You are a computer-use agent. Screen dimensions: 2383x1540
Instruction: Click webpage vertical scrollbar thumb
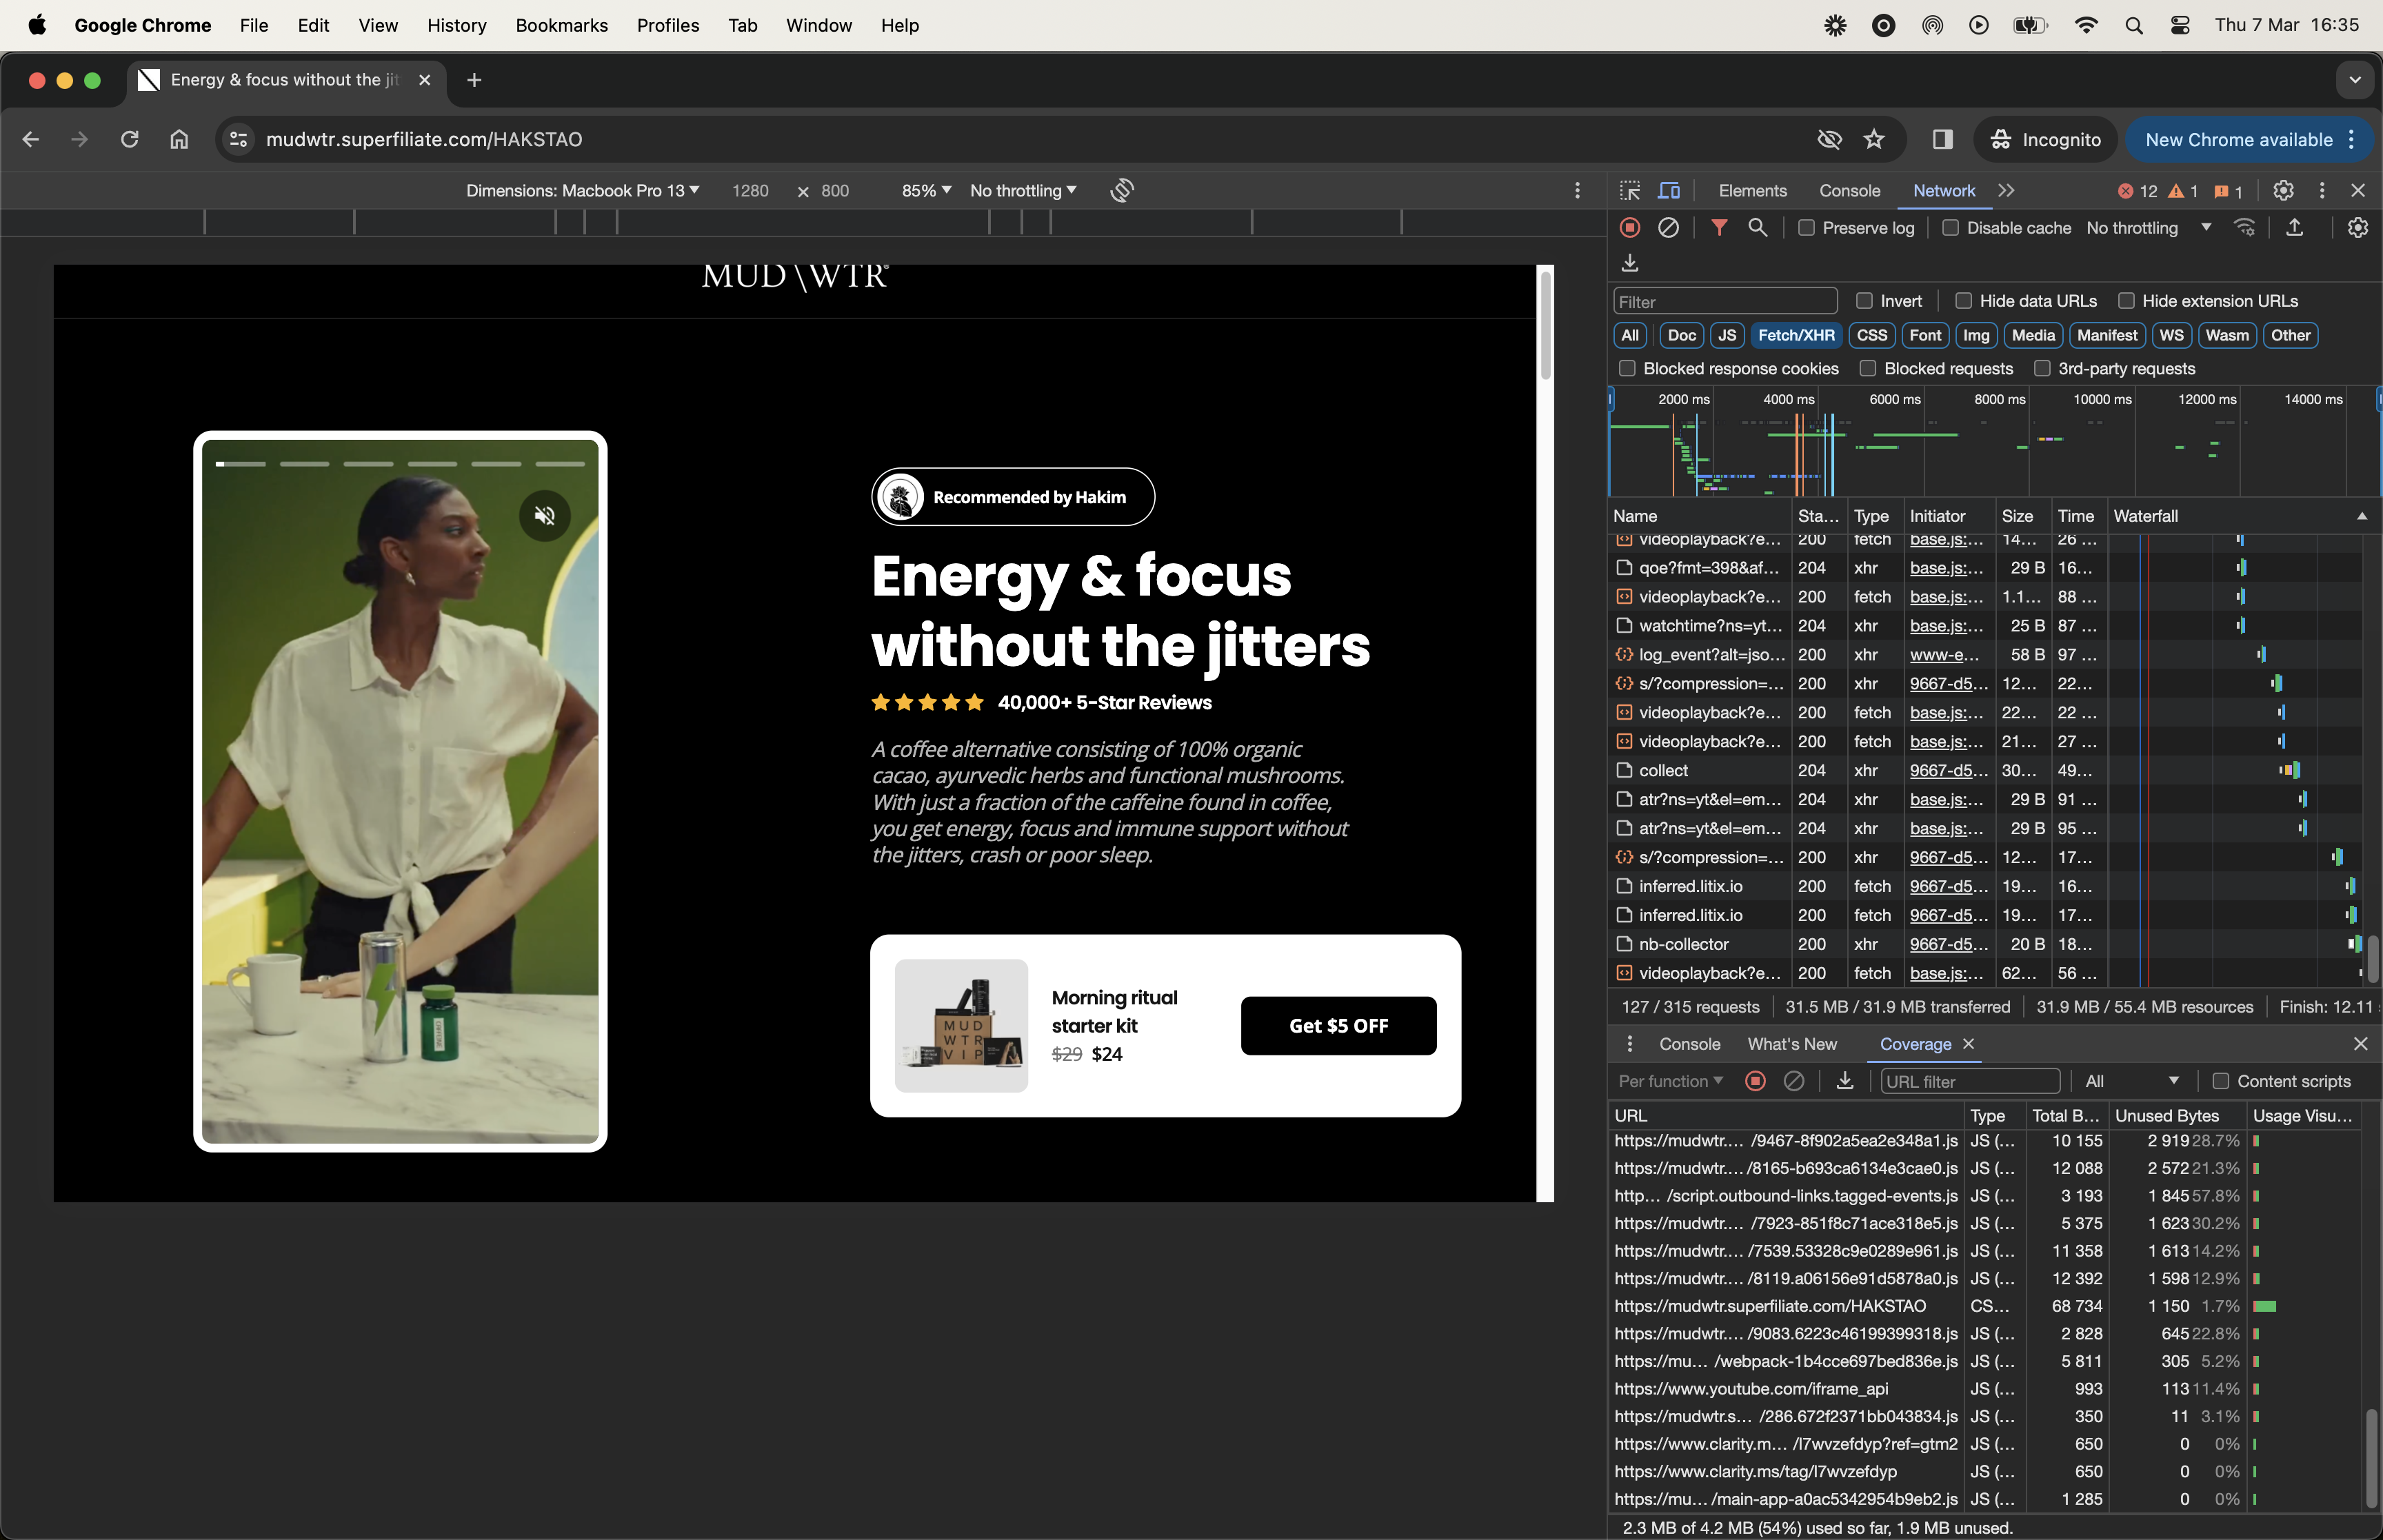pyautogui.click(x=1545, y=325)
